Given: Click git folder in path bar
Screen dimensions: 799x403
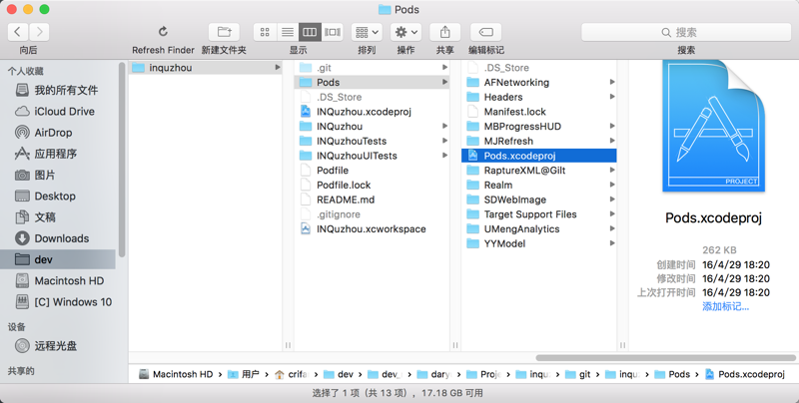Looking at the screenshot, I should point(578,374).
